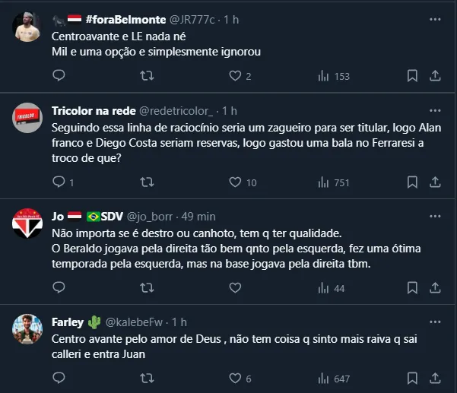457x393 pixels.
Task: Repost the Jo SDV tweet
Action: pyautogui.click(x=148, y=288)
